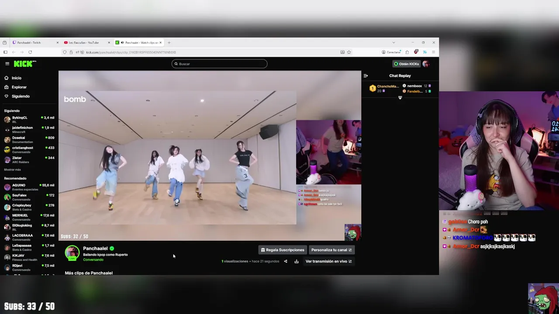
Task: Open the reader view icon in address bar
Action: pyautogui.click(x=342, y=52)
